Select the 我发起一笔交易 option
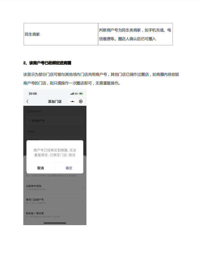This screenshot has width=202, height=273. pos(55,215)
